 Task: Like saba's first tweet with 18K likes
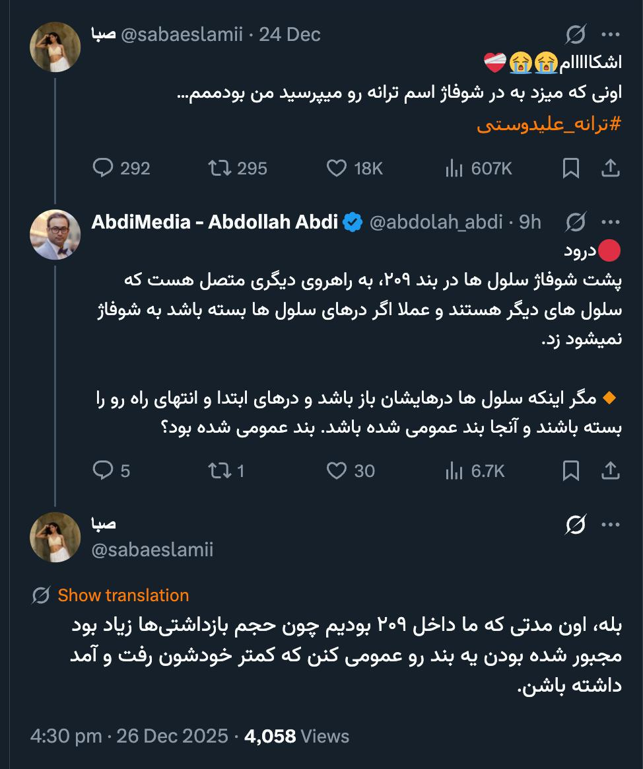point(338,168)
